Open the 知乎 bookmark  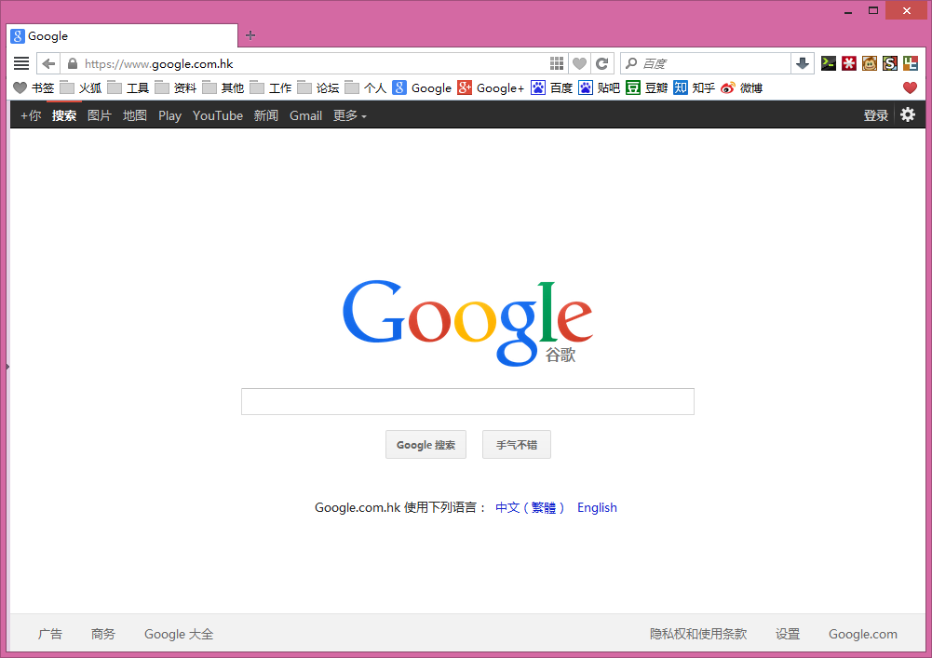tap(695, 88)
